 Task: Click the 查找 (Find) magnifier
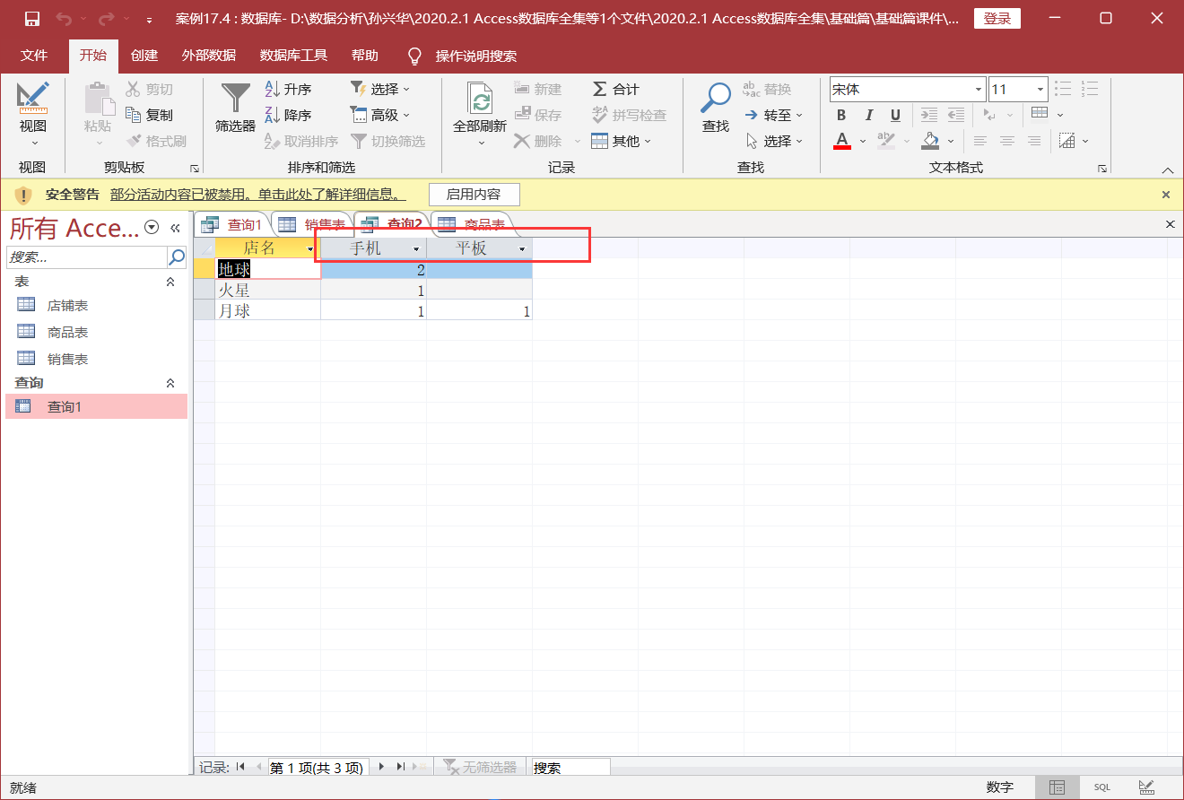[716, 108]
